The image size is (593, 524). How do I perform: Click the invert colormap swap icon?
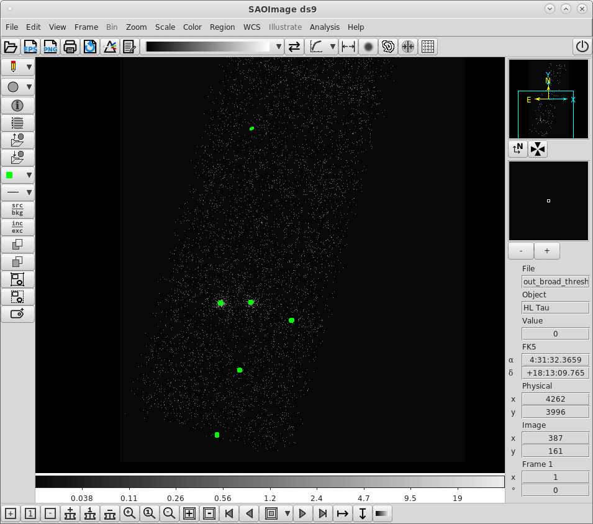294,47
